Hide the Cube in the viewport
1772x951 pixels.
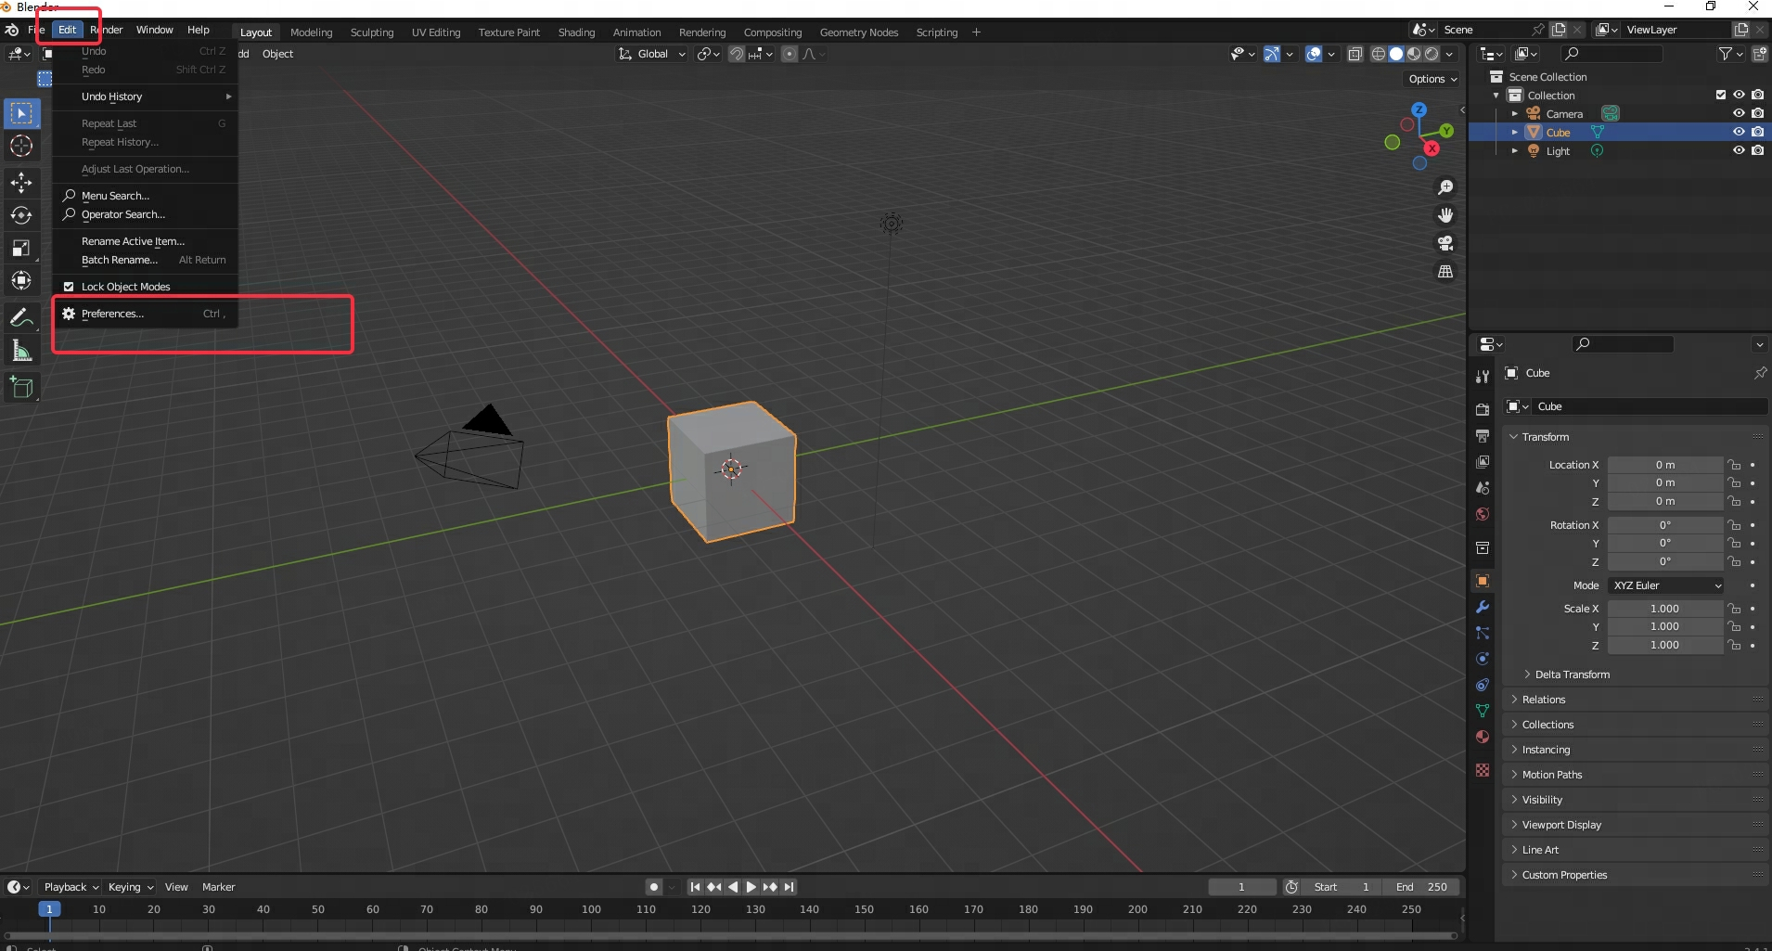coord(1739,132)
